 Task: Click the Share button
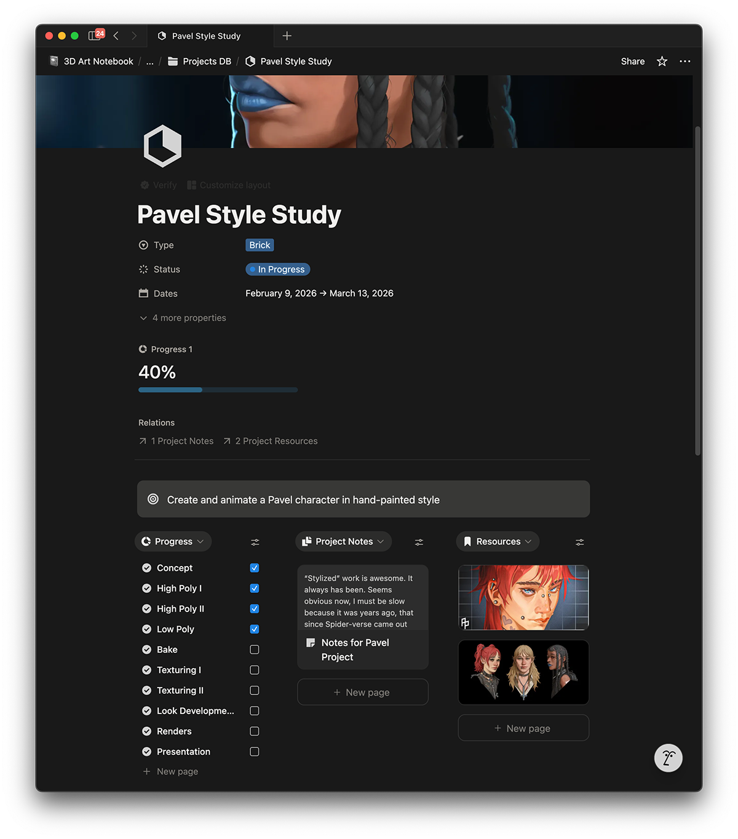(x=633, y=62)
